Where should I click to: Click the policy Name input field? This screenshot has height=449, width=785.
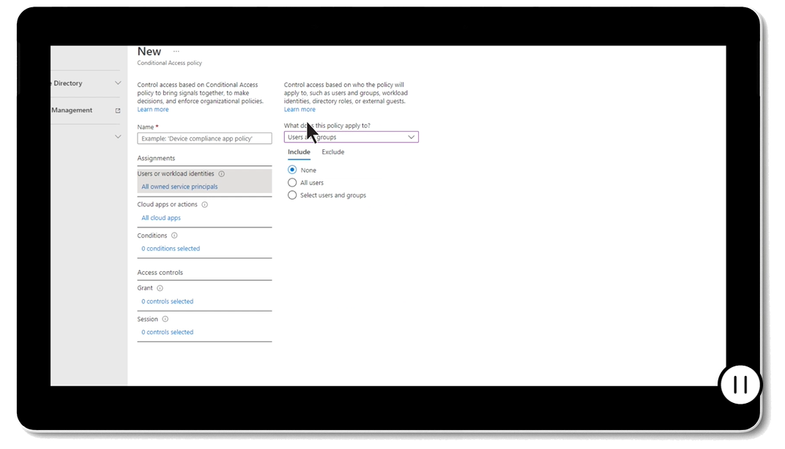tap(204, 138)
